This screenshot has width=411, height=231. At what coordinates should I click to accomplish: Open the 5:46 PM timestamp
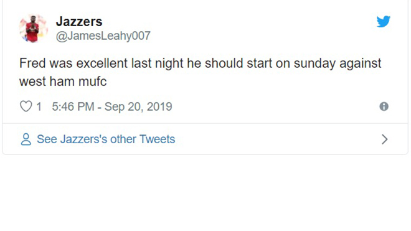coord(73,106)
